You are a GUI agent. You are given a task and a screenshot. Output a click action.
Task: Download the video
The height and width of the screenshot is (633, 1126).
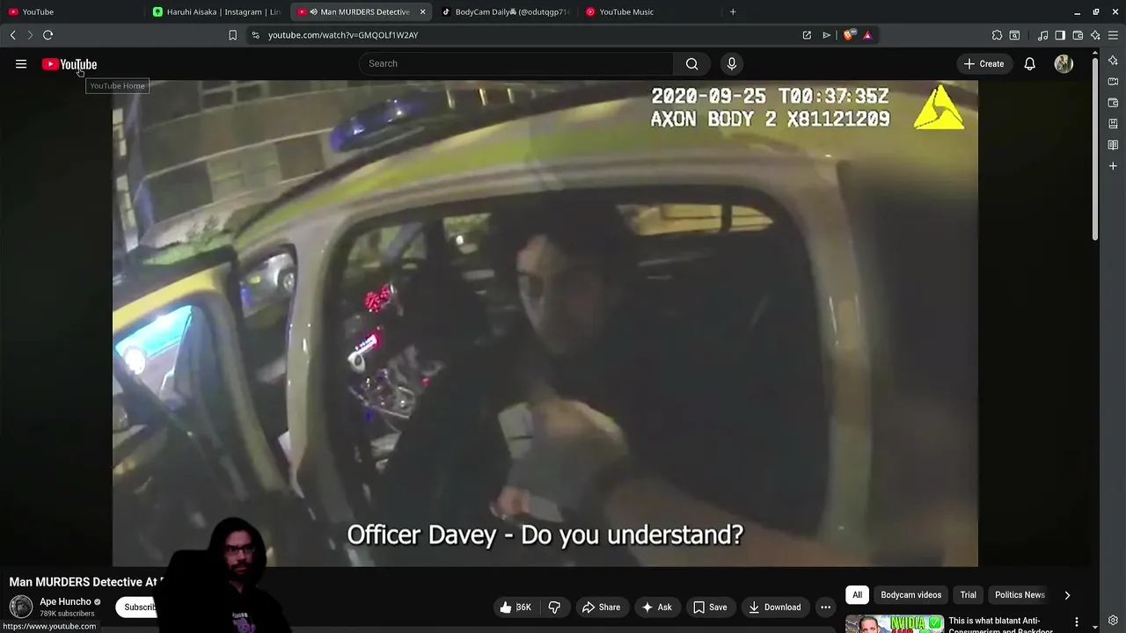pos(775,608)
